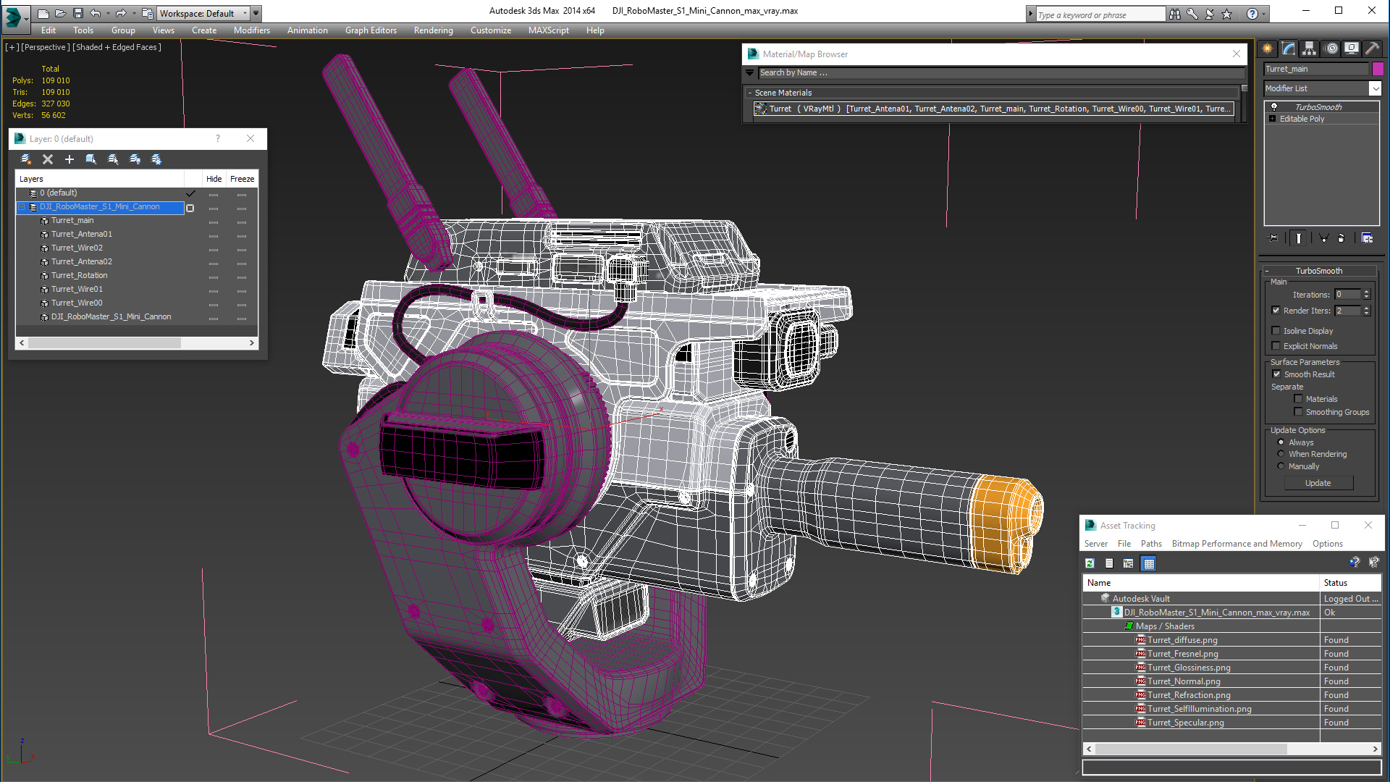Open quick access toolbar customize arrow
This screenshot has height=782, width=1390.
tap(256, 13)
